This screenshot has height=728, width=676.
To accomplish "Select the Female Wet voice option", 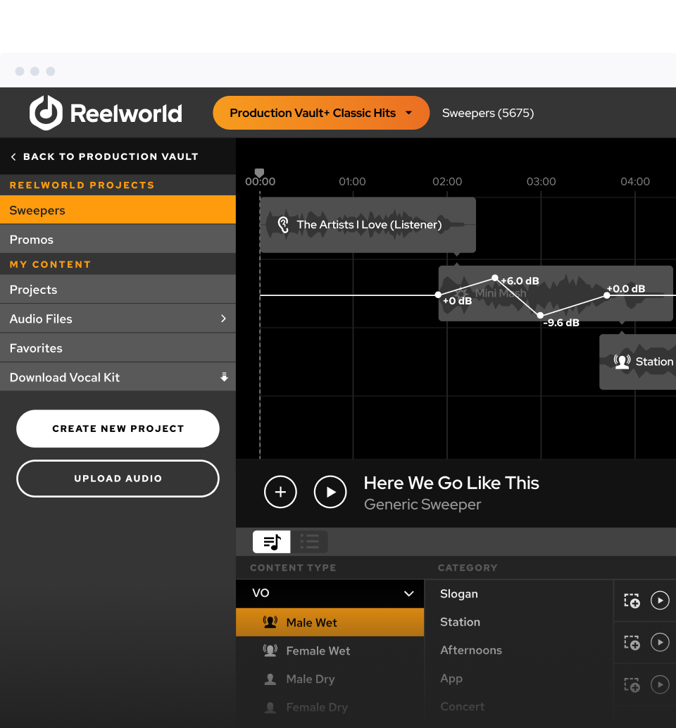I will 318,651.
